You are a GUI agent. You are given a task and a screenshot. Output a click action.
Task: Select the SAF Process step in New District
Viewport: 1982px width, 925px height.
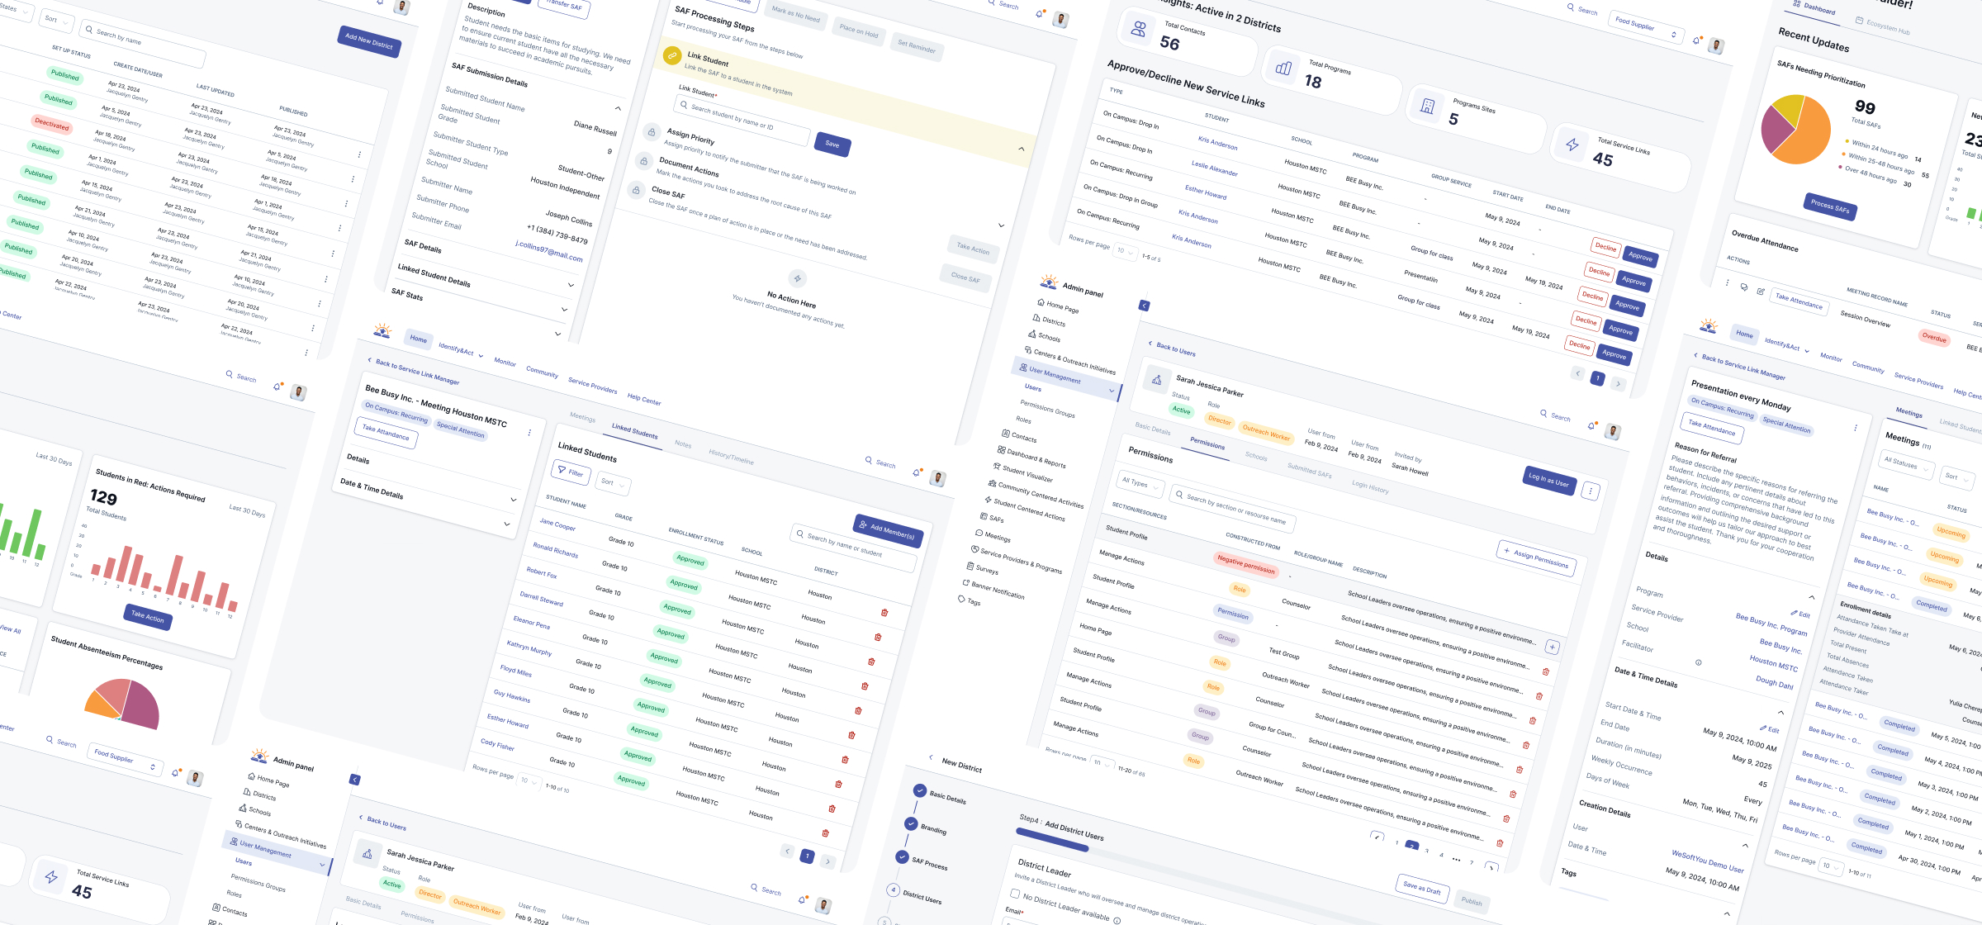click(x=922, y=860)
